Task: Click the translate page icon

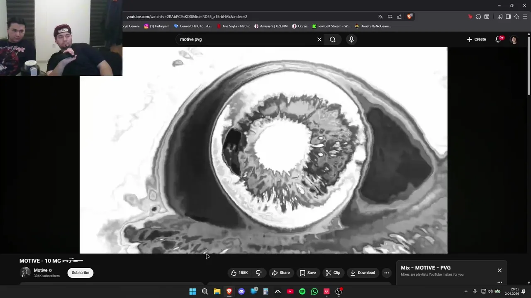Action: (x=380, y=17)
